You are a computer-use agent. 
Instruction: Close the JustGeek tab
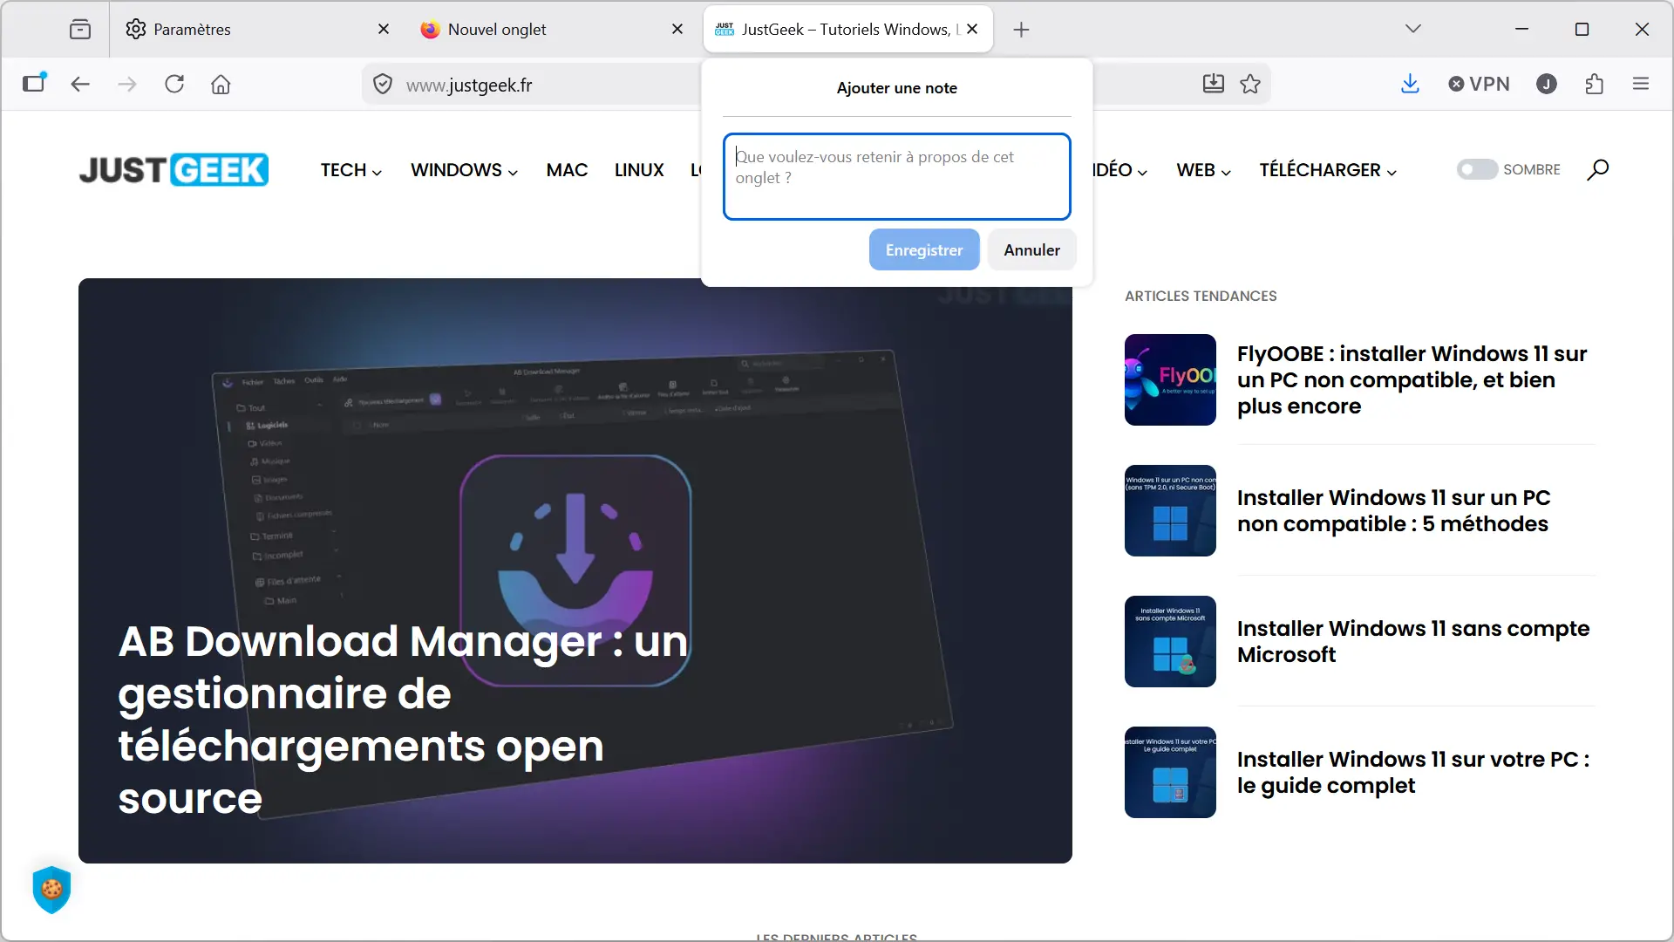pyautogui.click(x=973, y=30)
